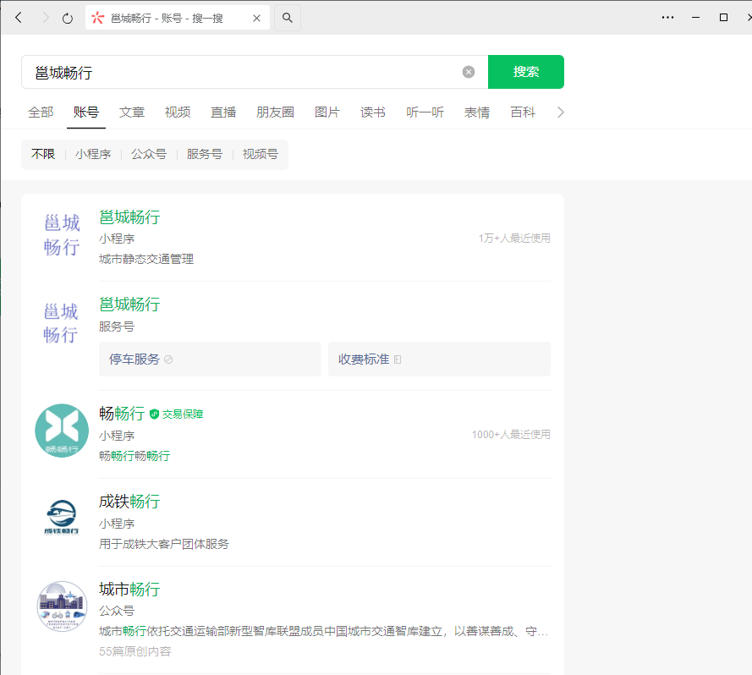
Task: Click the 城市畅行 round city avatar
Action: (x=62, y=606)
